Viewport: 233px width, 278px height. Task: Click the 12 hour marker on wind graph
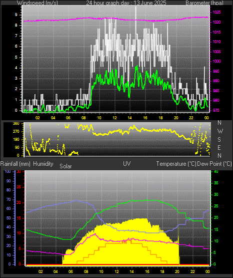(115, 118)
